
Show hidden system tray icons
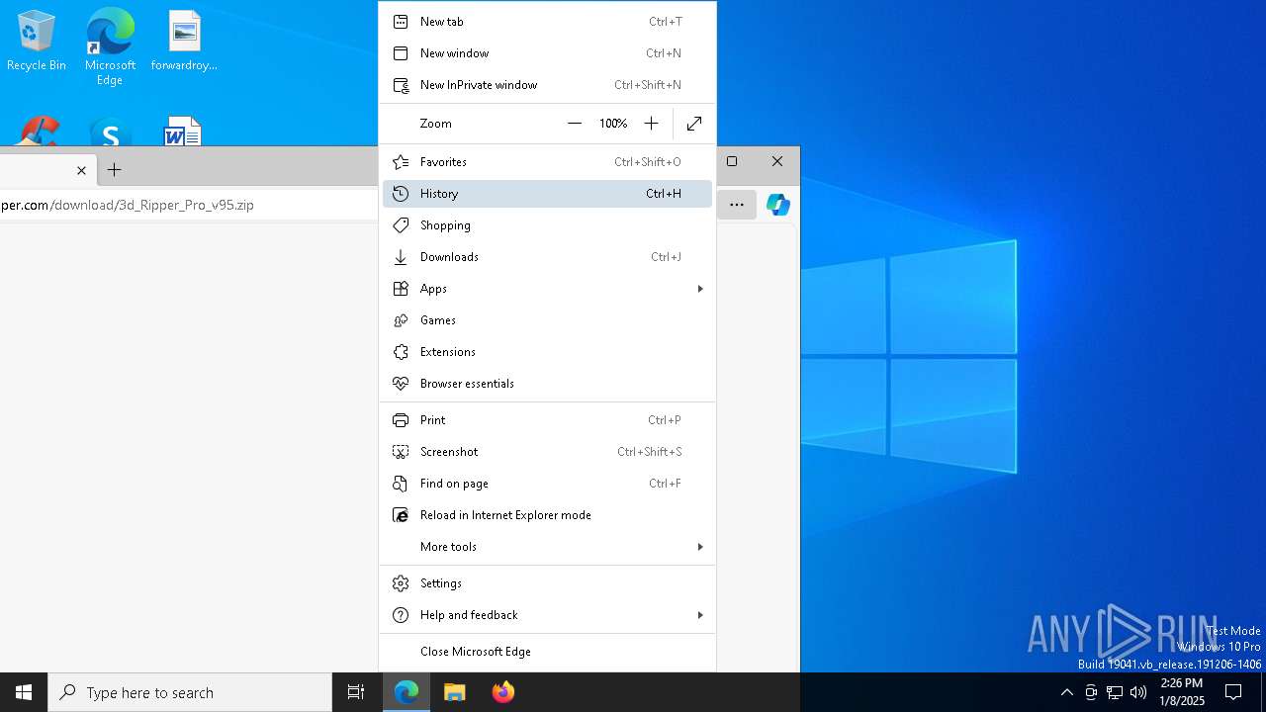click(1066, 692)
